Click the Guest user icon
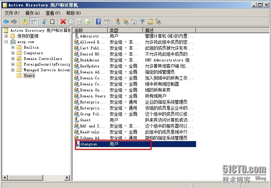The image size is (271, 188). point(77,120)
